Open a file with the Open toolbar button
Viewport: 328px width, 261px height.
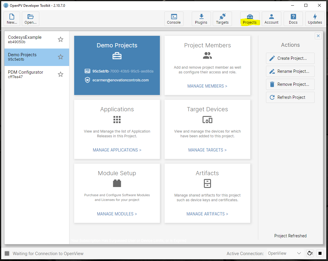[30, 19]
